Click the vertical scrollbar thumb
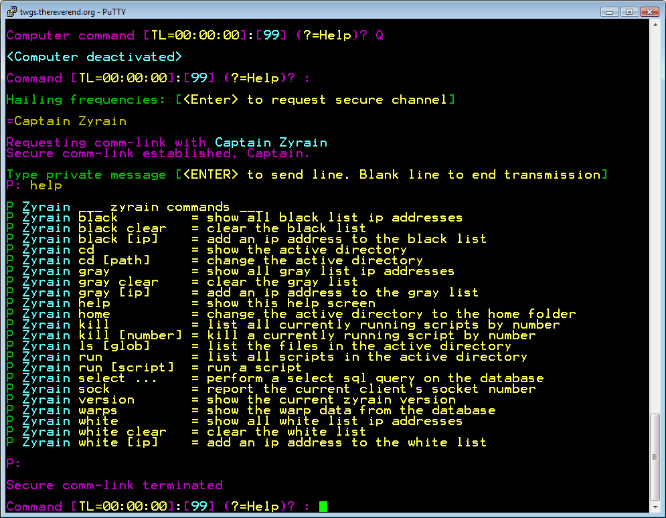Screen dimensions: 666x518 point(655,458)
